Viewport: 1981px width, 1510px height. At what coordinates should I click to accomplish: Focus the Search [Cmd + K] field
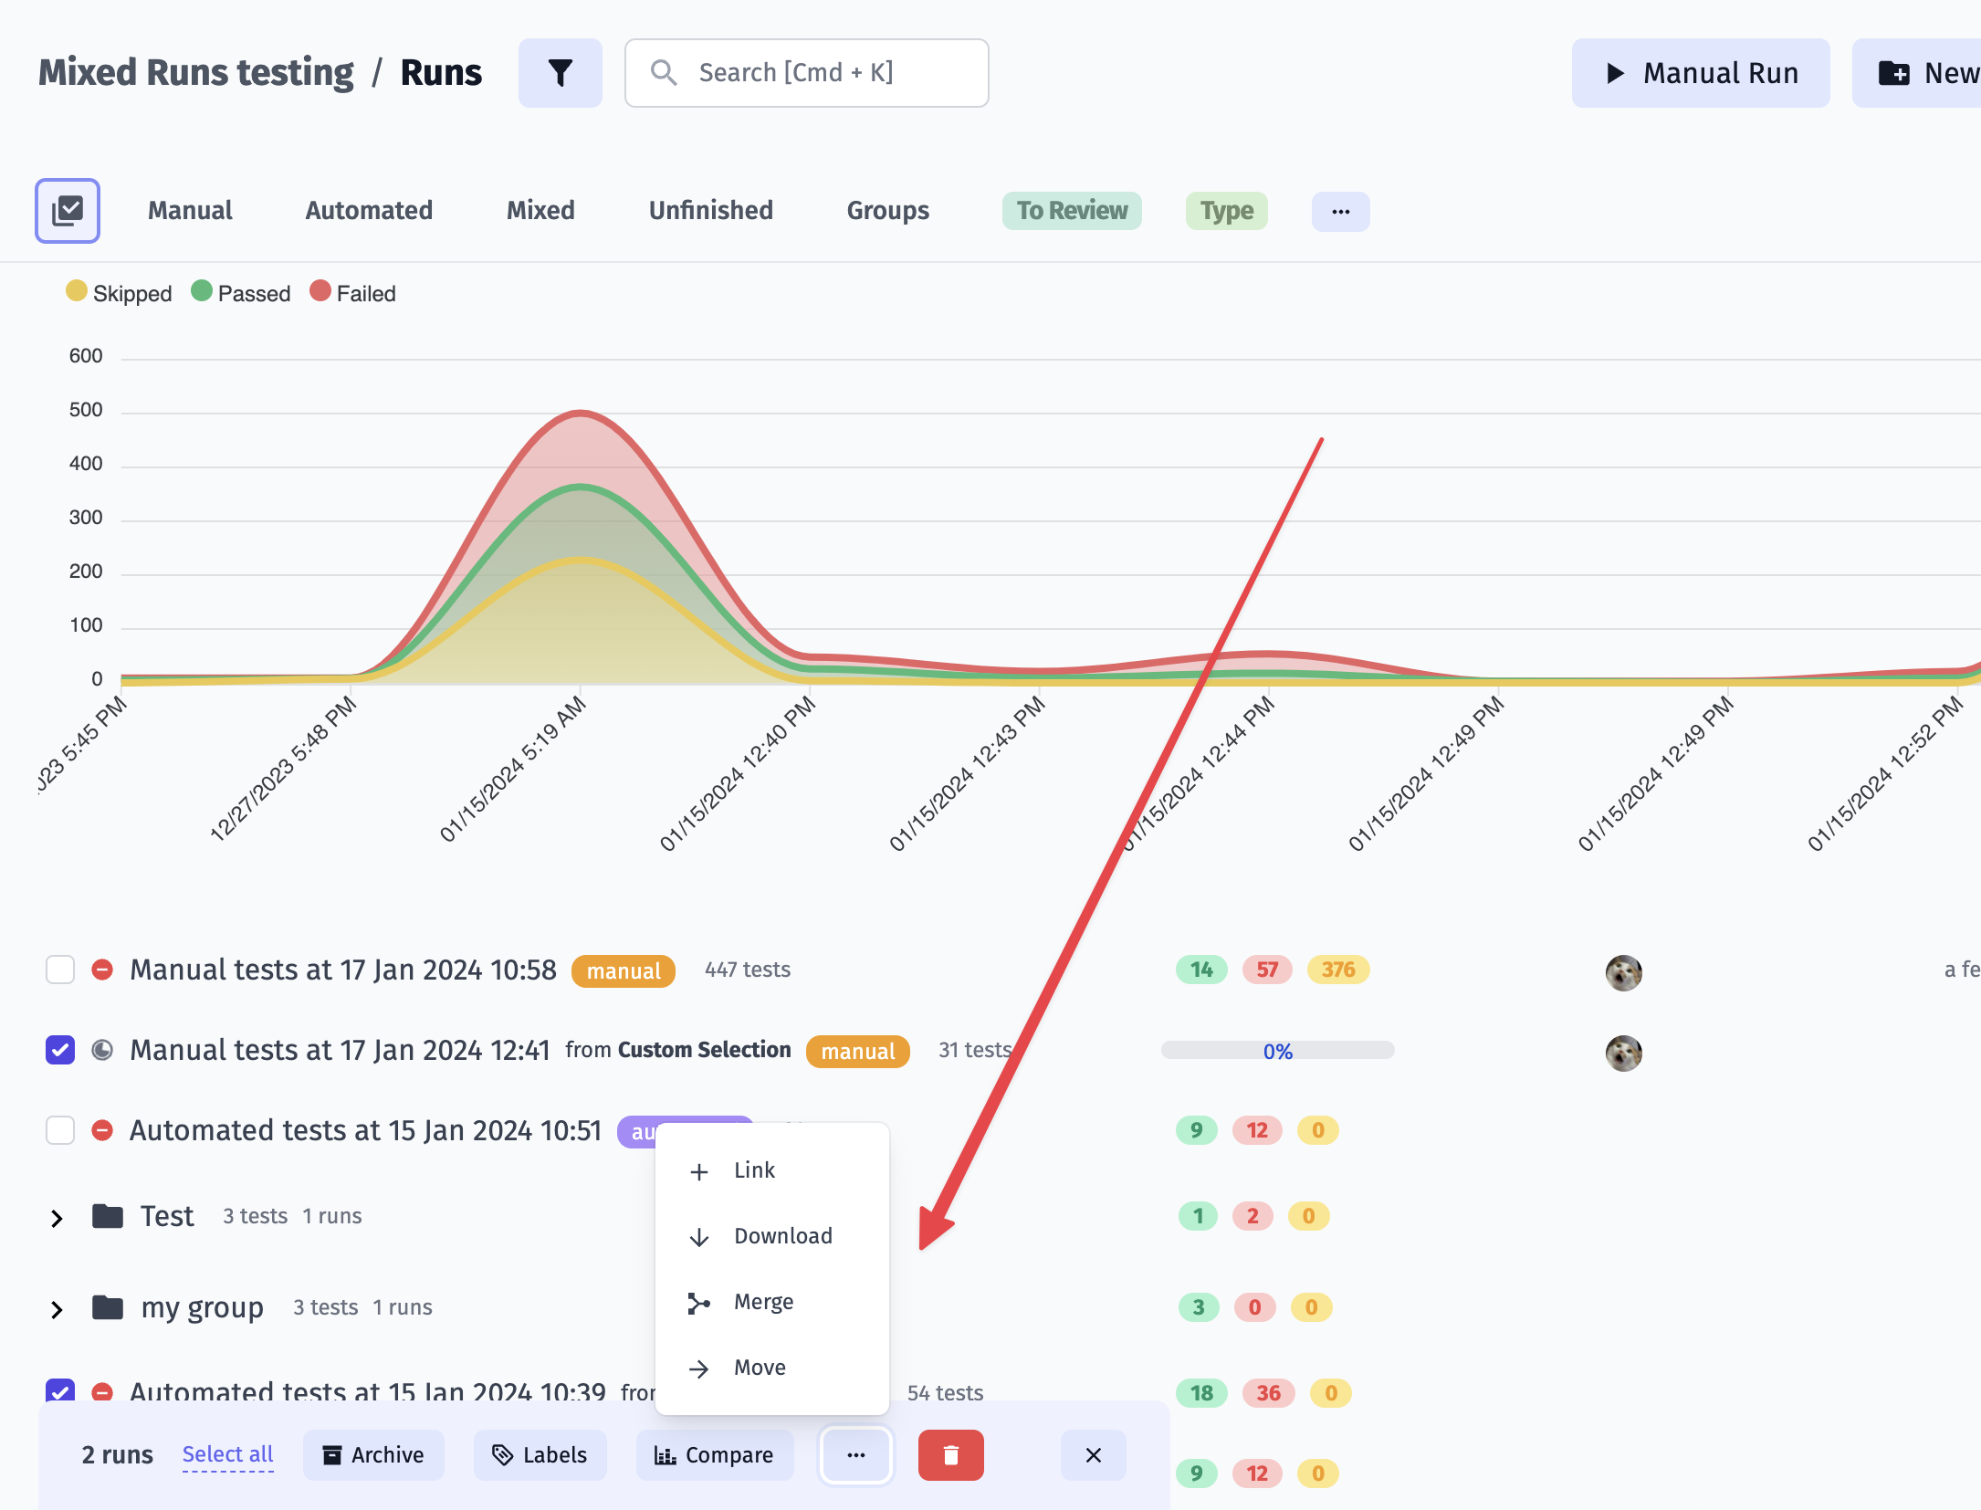806,73
